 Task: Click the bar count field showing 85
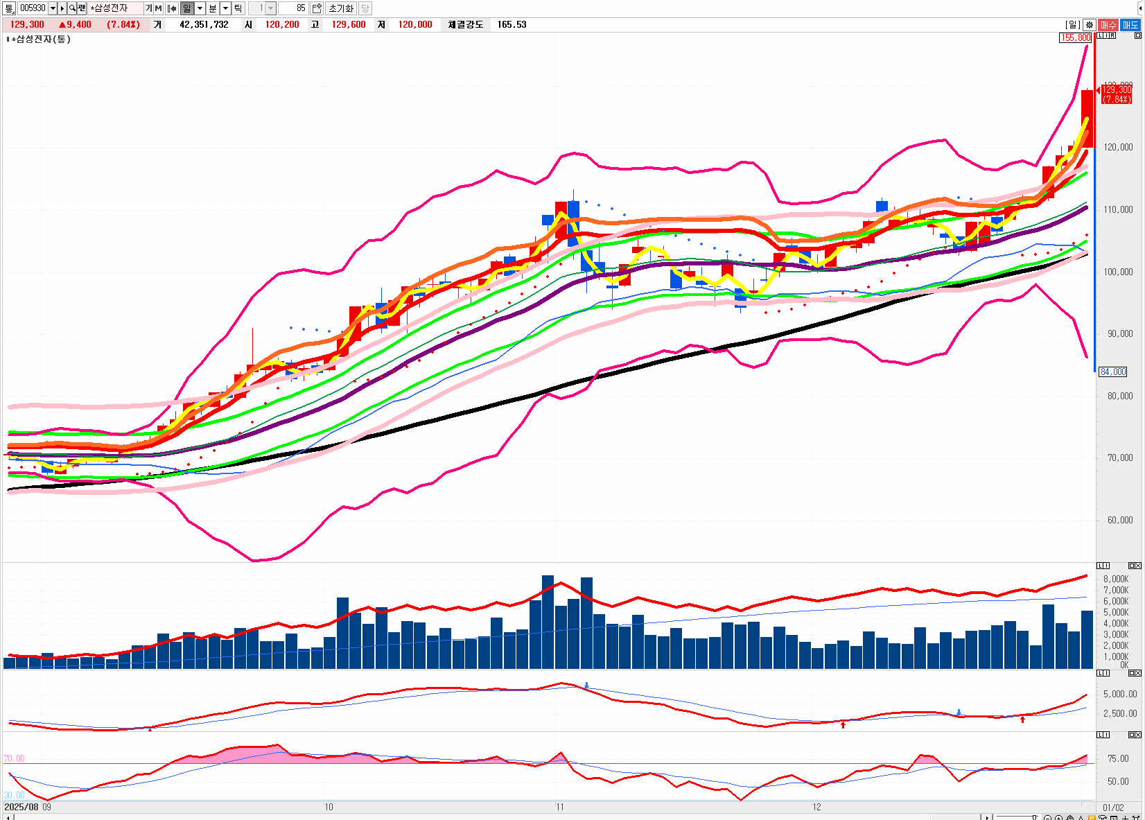click(x=294, y=8)
